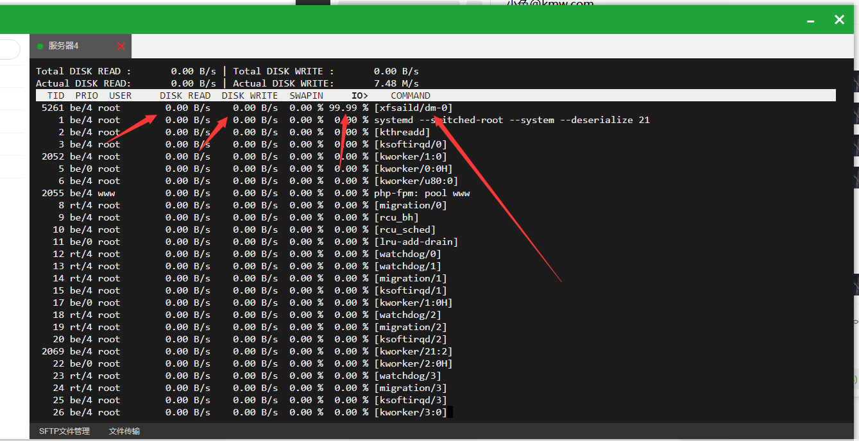Select the [kworker/0:0H] process row
This screenshot has height=441, width=859.
tap(436, 169)
